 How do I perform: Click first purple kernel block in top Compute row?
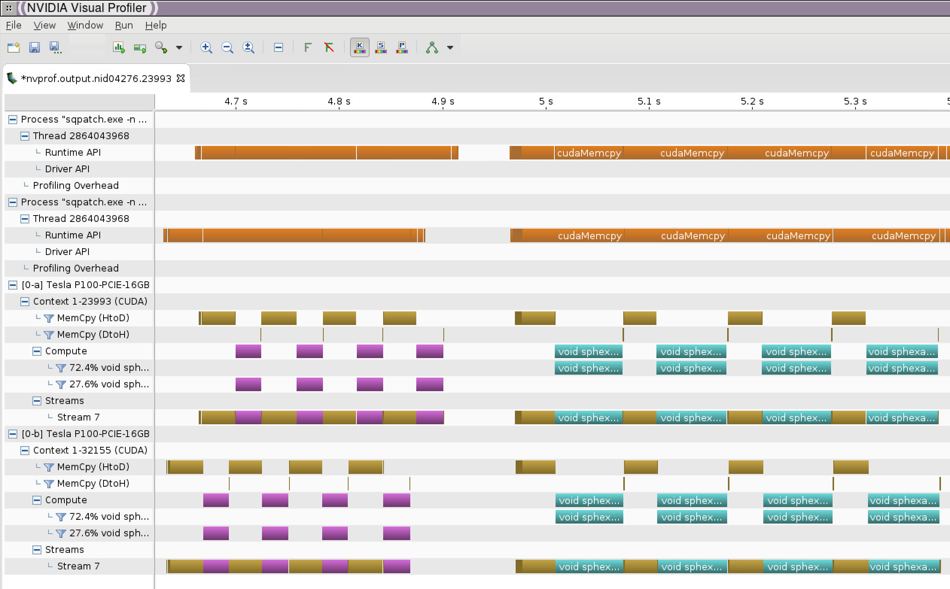point(248,351)
